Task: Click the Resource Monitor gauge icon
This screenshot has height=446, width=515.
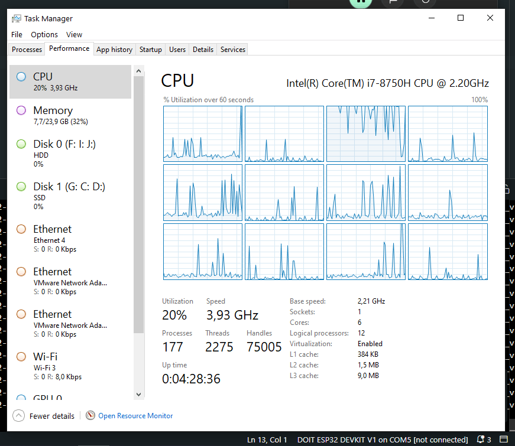Action: [90, 416]
